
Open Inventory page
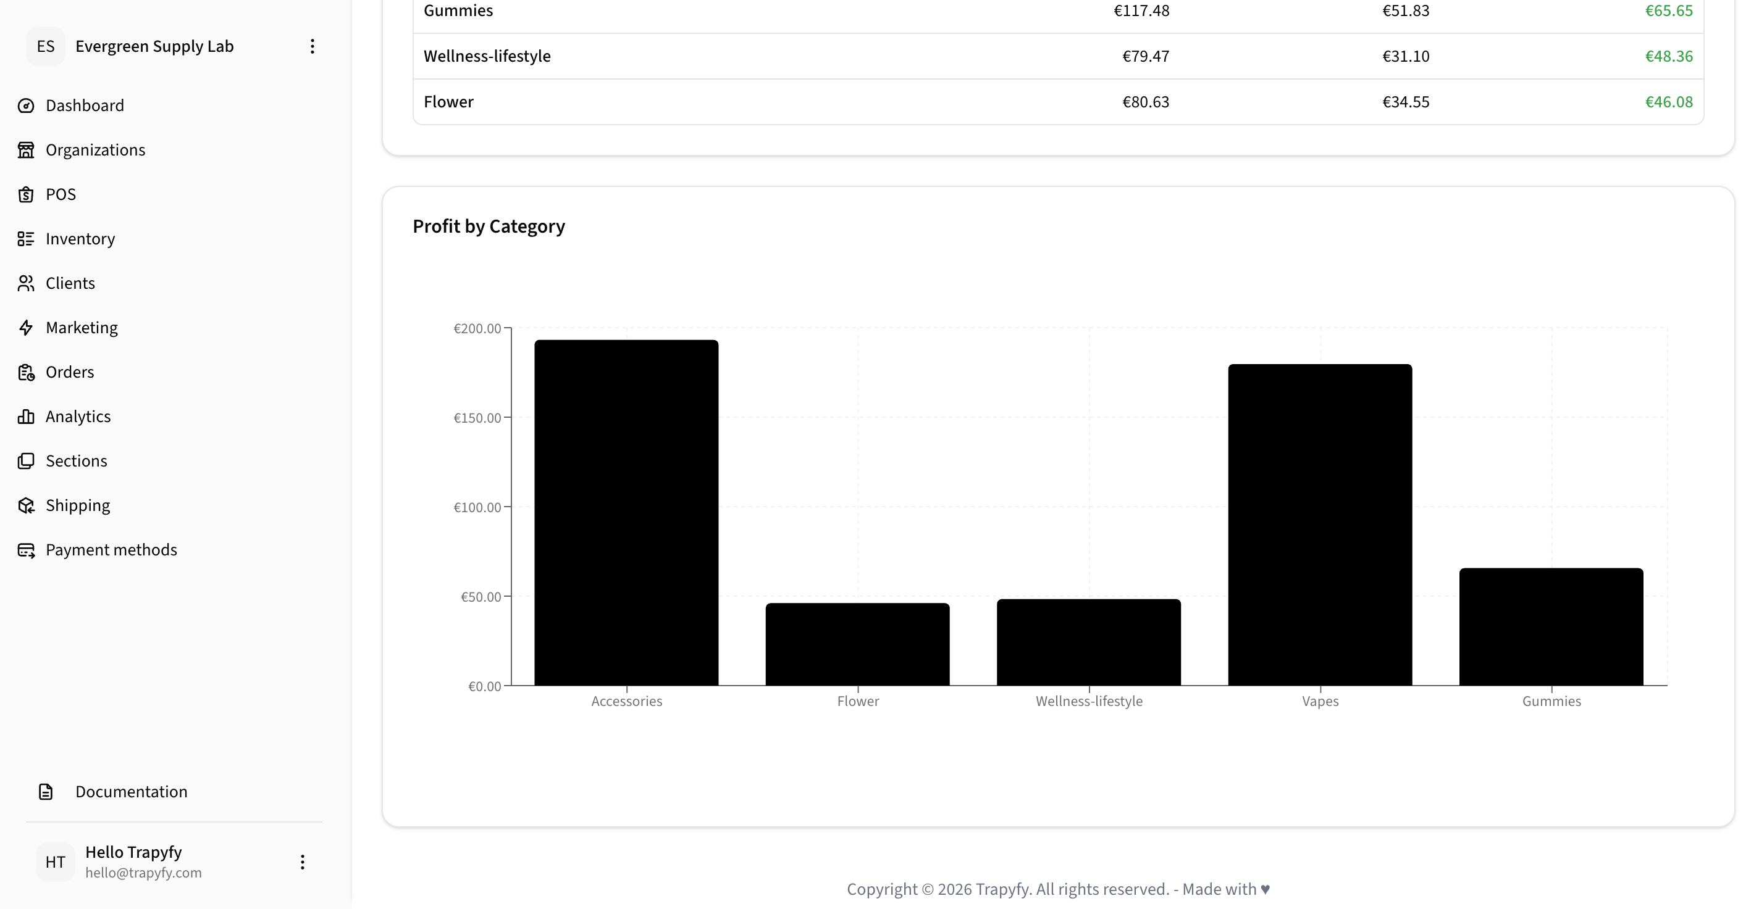(80, 239)
